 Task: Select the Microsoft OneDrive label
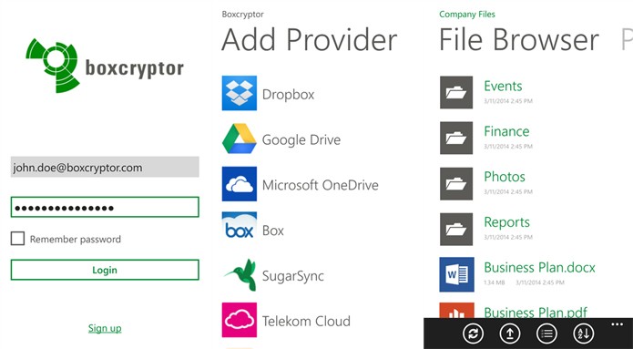click(321, 185)
